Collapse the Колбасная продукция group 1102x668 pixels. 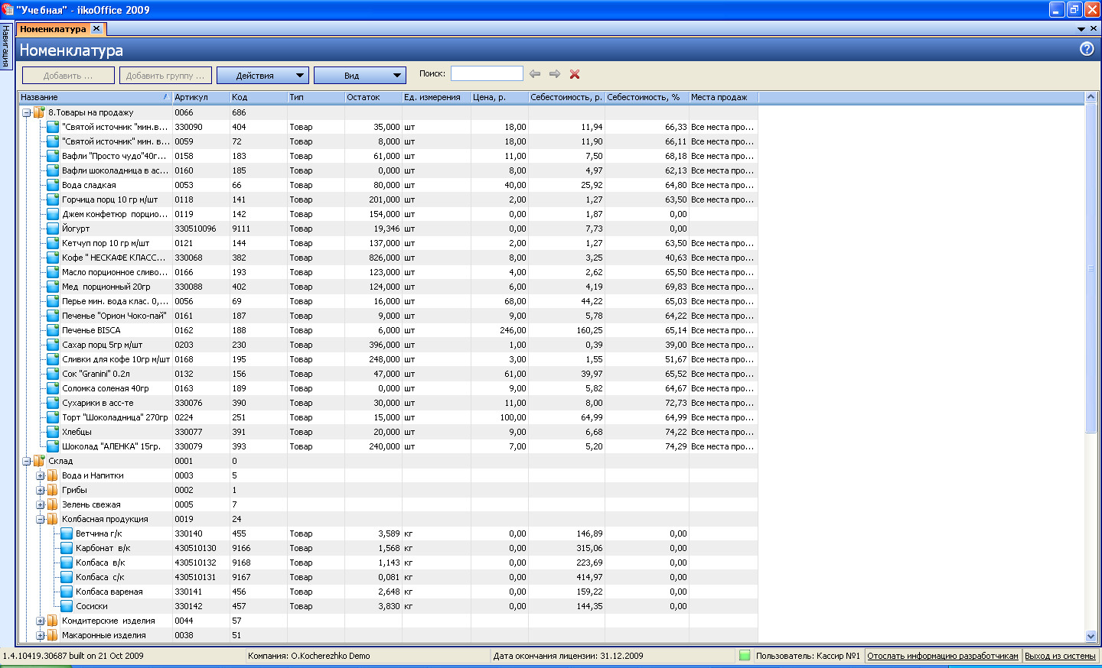click(x=41, y=519)
